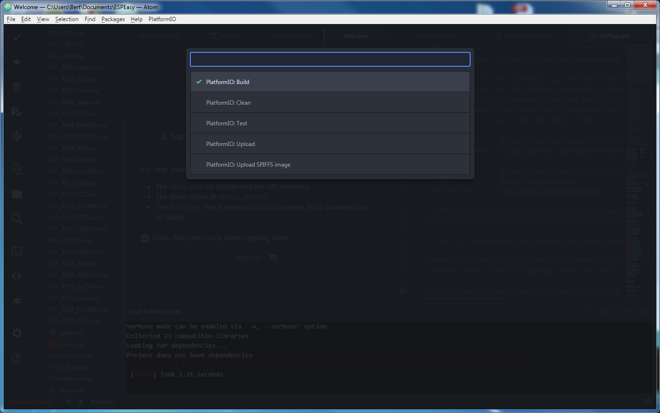
Task: Open the Find menu
Action: (x=90, y=19)
